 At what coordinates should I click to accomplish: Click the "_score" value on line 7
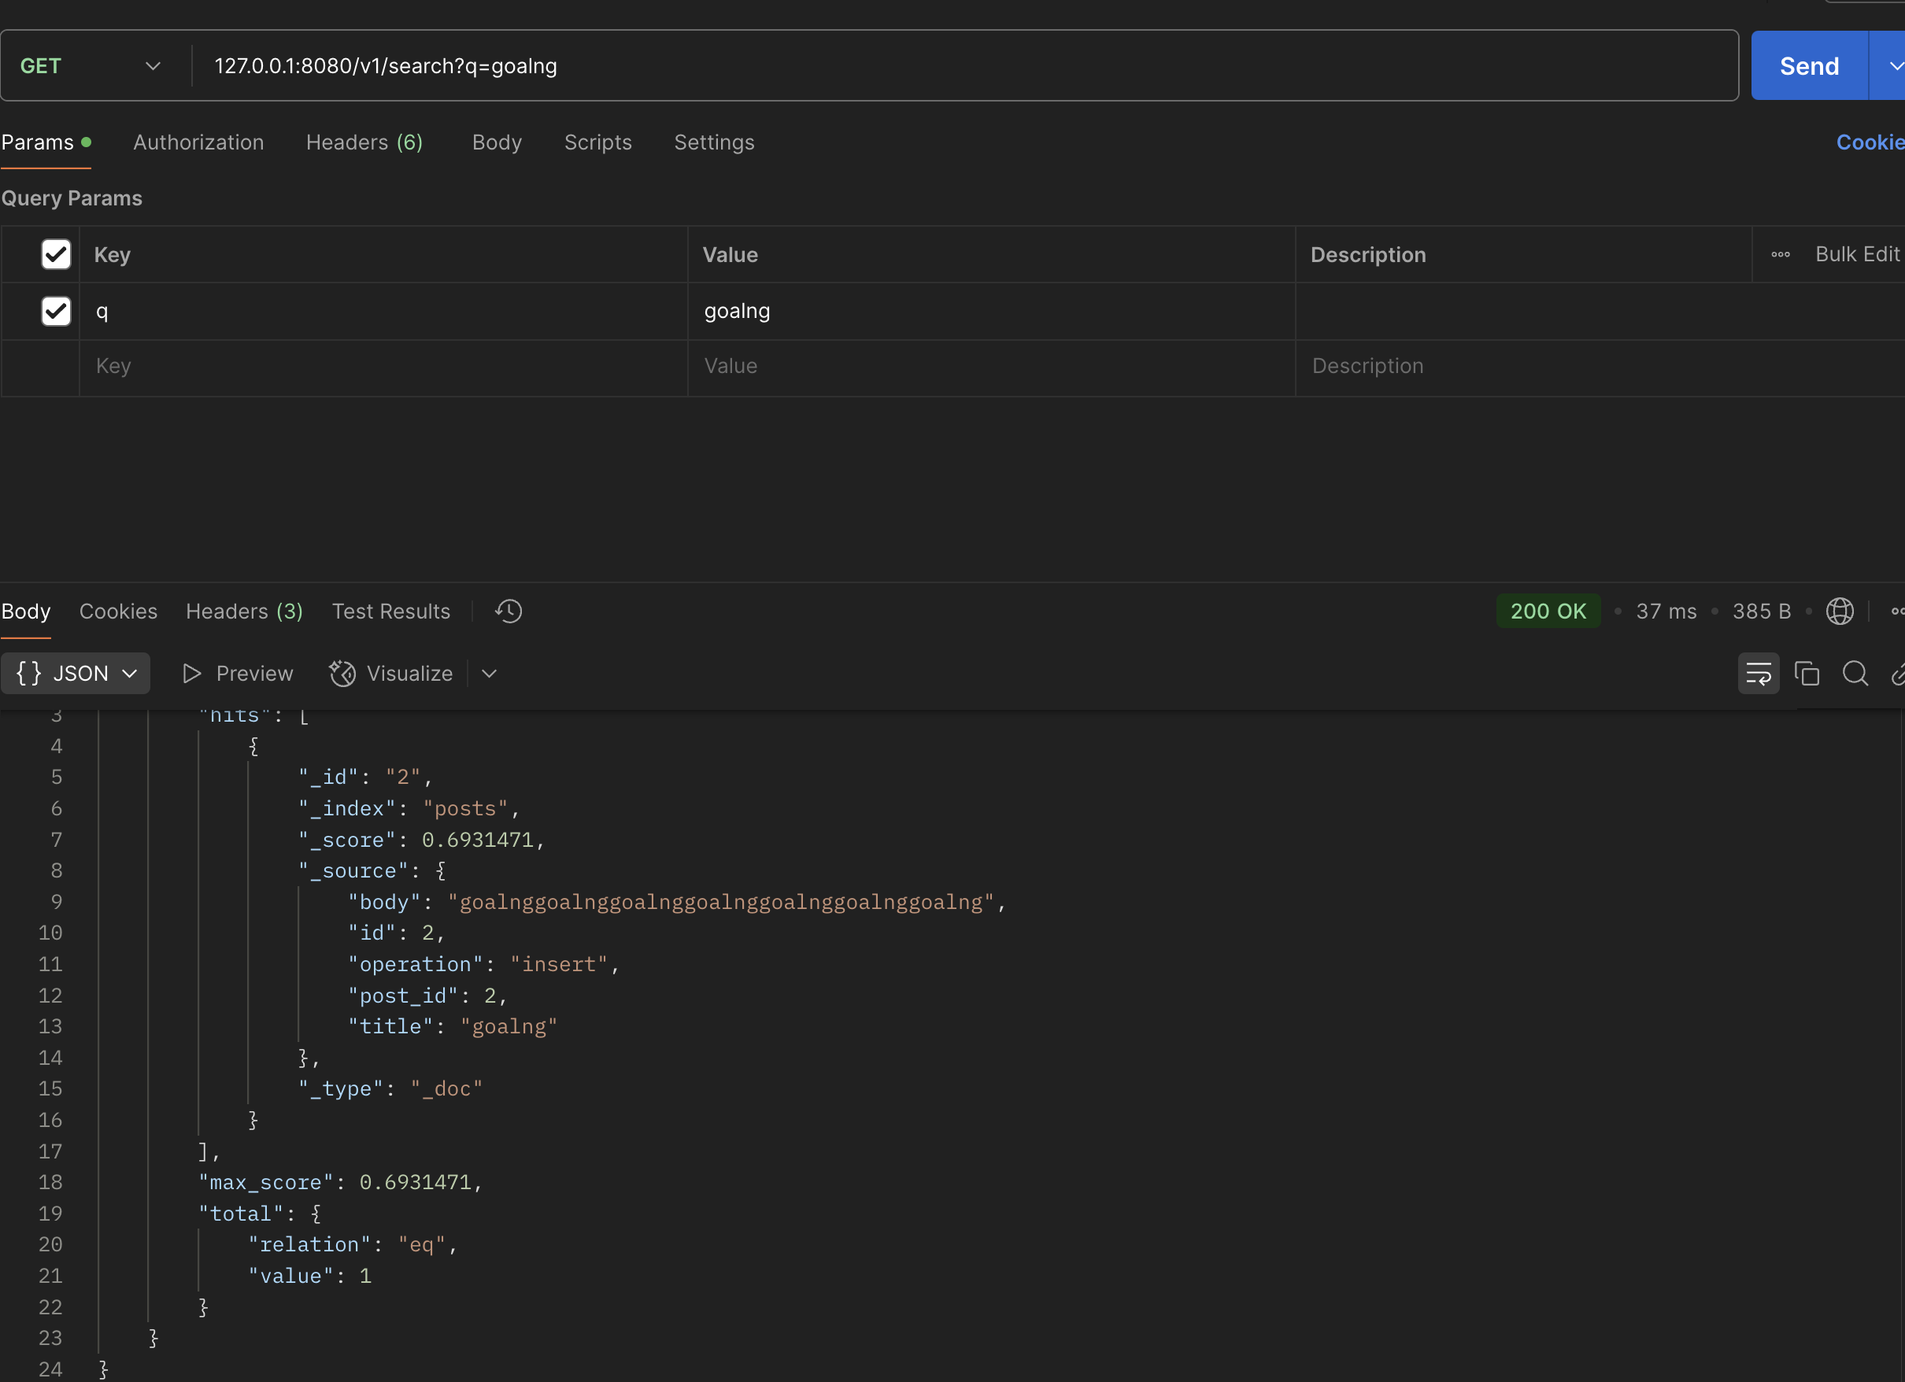(478, 840)
